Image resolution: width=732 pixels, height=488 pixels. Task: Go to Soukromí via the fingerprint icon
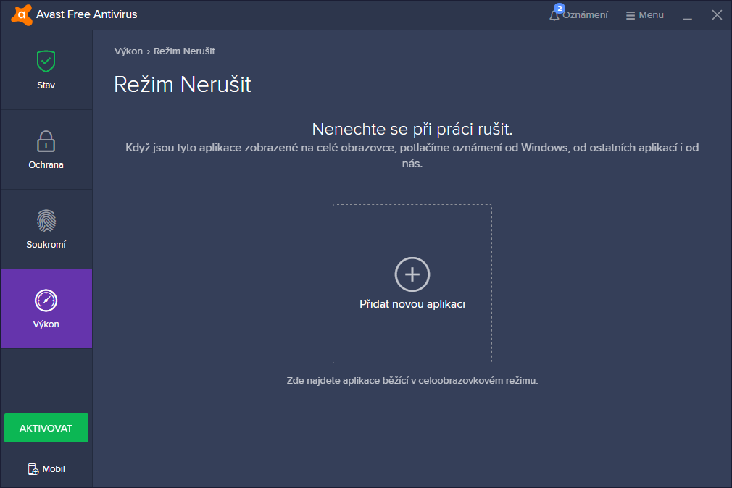pyautogui.click(x=46, y=221)
